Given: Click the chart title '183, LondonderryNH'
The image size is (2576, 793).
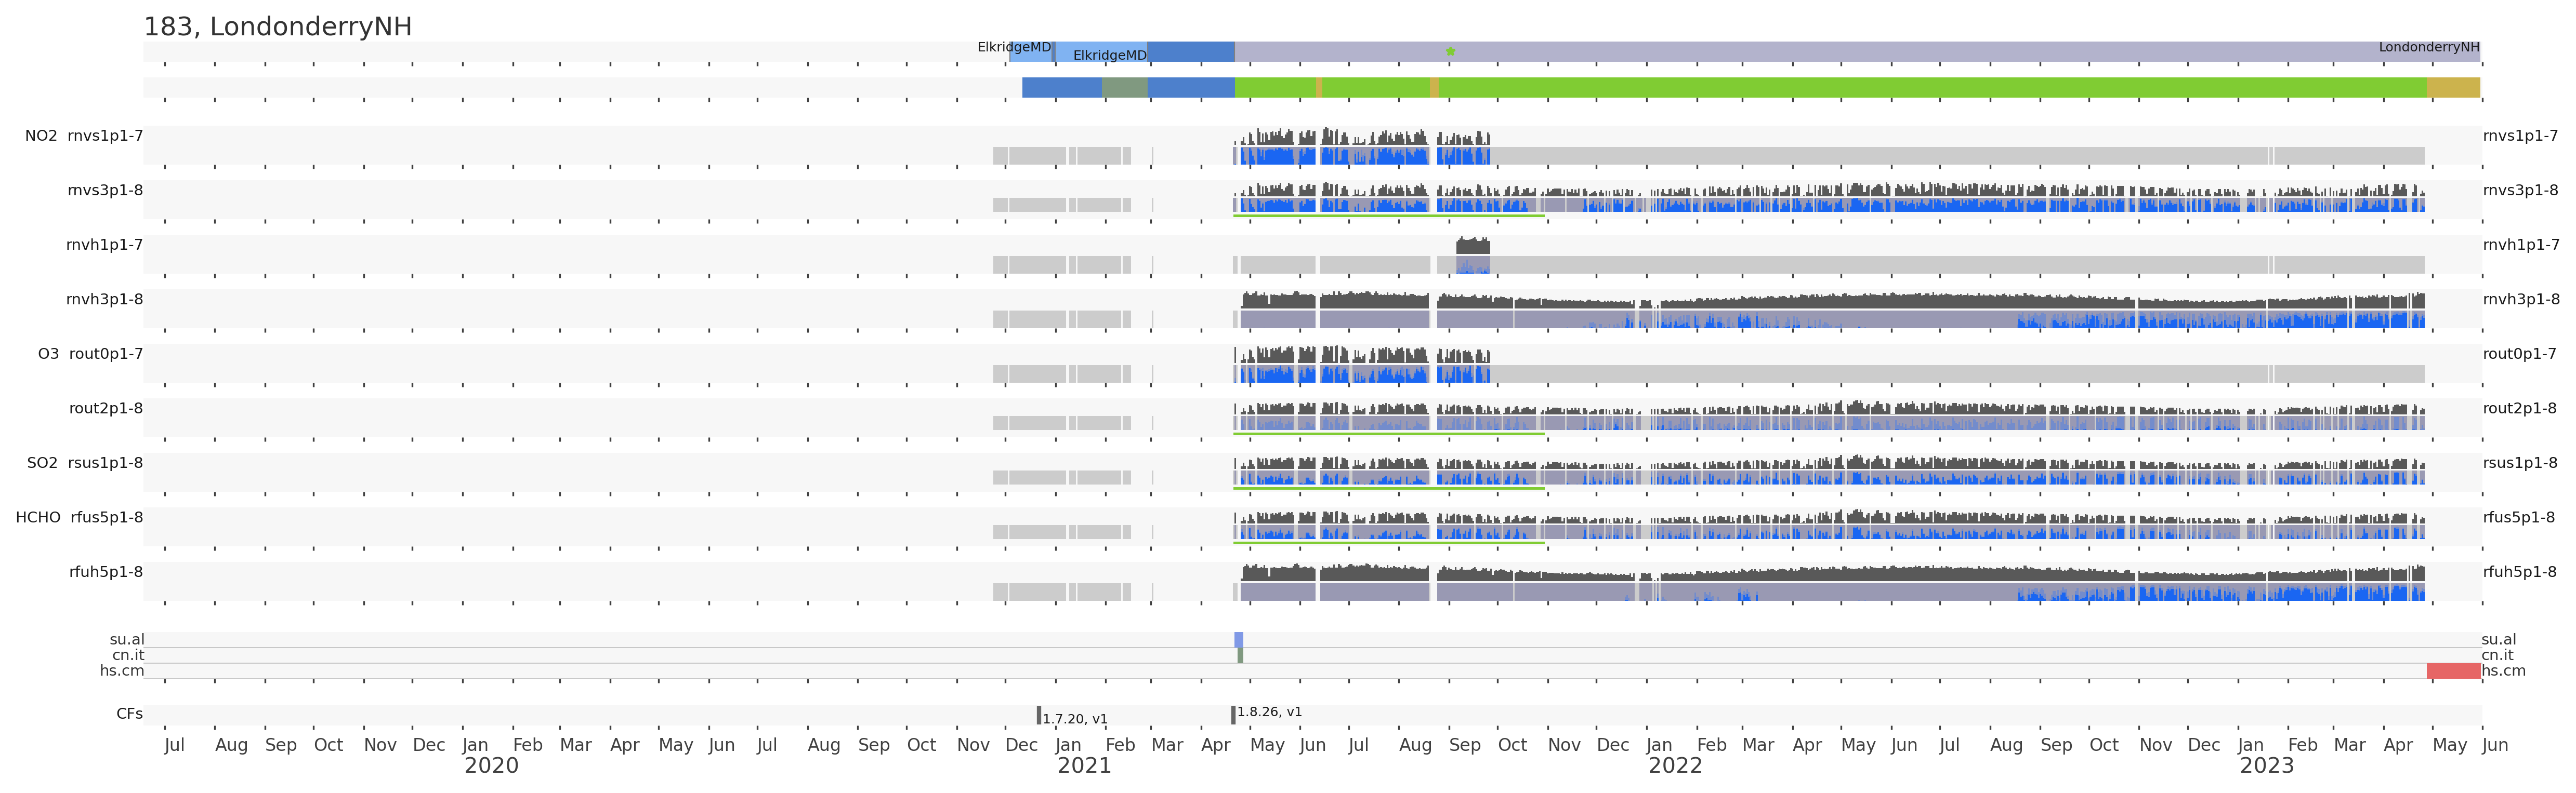Looking at the screenshot, I should (x=278, y=27).
